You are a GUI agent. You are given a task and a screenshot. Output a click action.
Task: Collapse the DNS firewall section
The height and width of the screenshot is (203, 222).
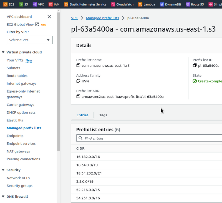coord(3,197)
